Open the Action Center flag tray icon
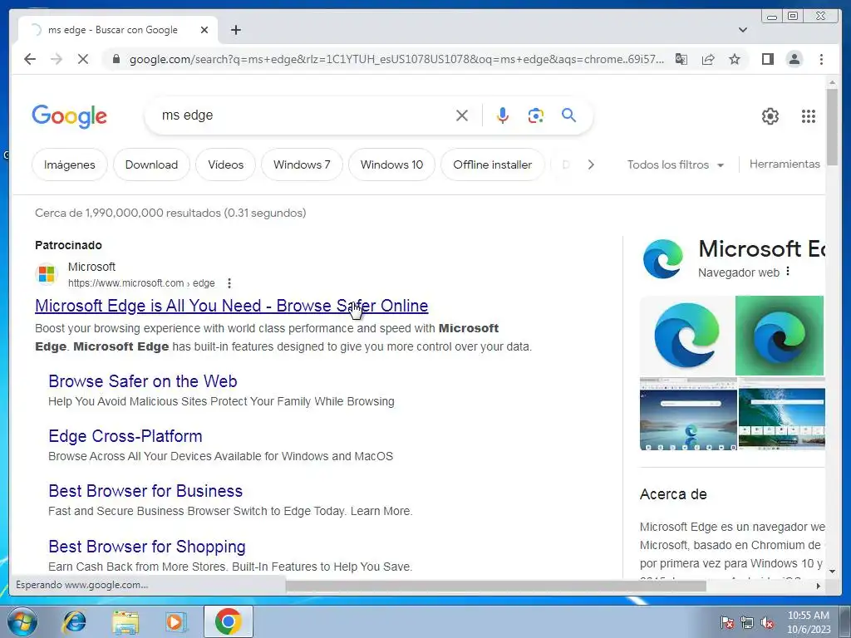851x638 pixels. point(727,622)
